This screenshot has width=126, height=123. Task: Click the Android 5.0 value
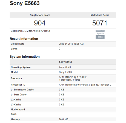pyautogui.click(x=65, y=67)
